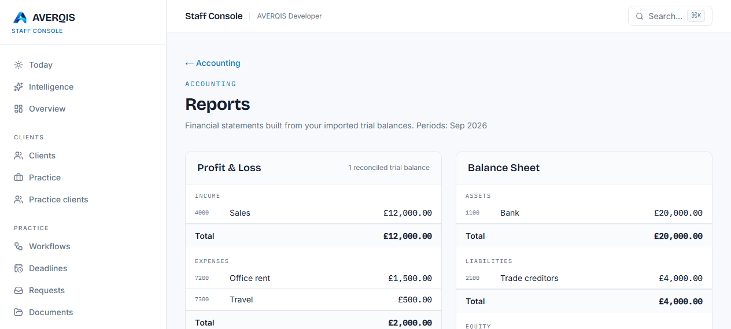Open the Today menu item
Screen dimensions: 731x329
coord(83,65)
